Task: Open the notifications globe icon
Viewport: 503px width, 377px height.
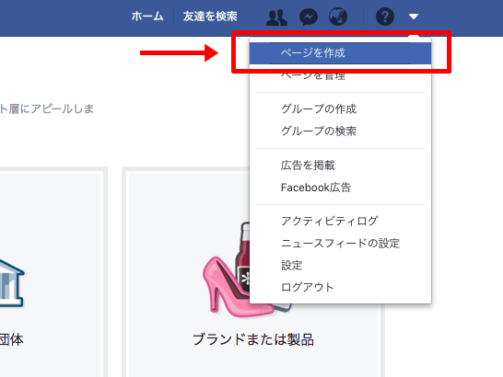Action: pyautogui.click(x=338, y=17)
